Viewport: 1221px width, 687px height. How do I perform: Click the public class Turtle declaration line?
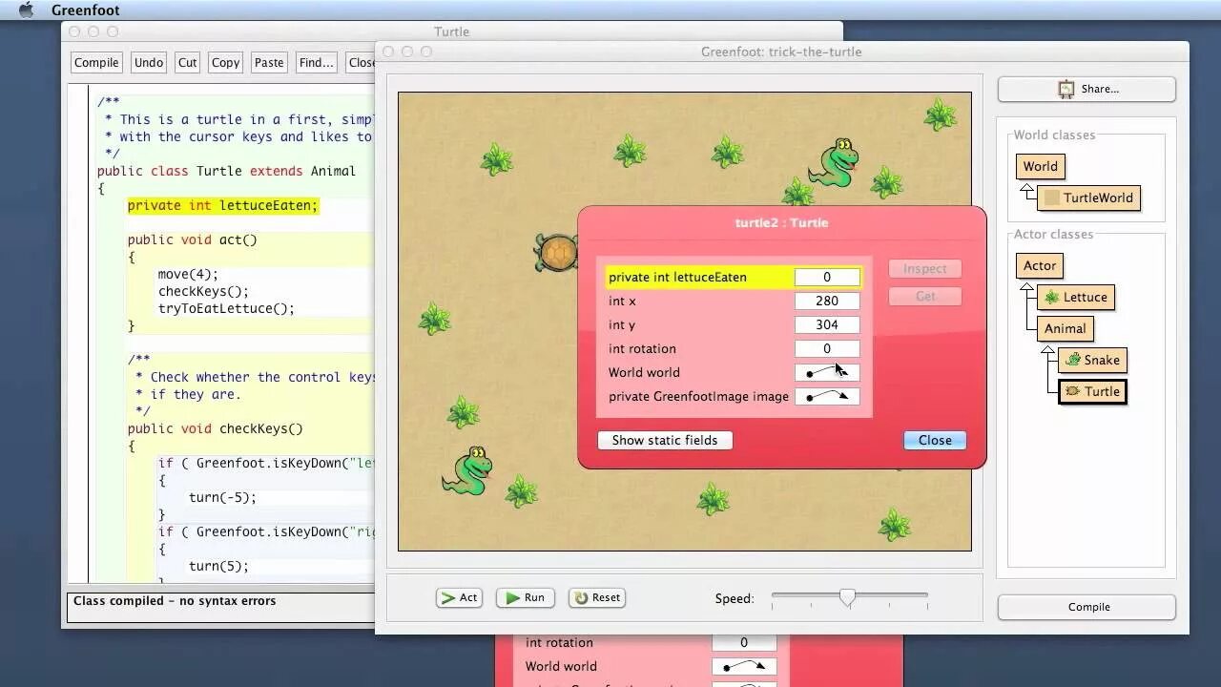click(226, 171)
